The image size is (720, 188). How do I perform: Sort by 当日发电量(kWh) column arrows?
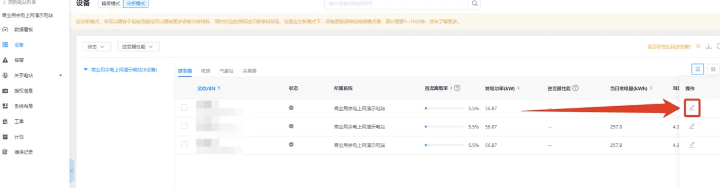651,88
